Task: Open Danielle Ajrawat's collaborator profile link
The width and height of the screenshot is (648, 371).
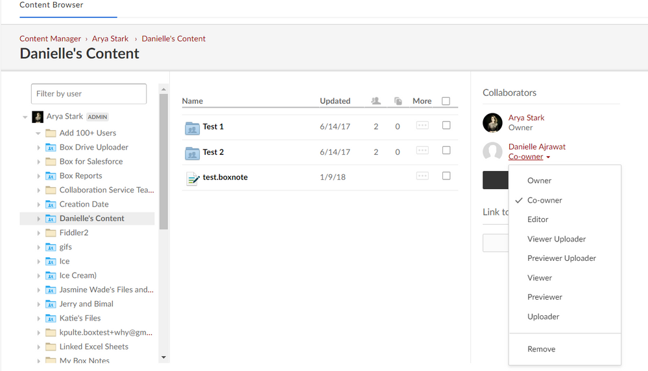Action: (537, 147)
